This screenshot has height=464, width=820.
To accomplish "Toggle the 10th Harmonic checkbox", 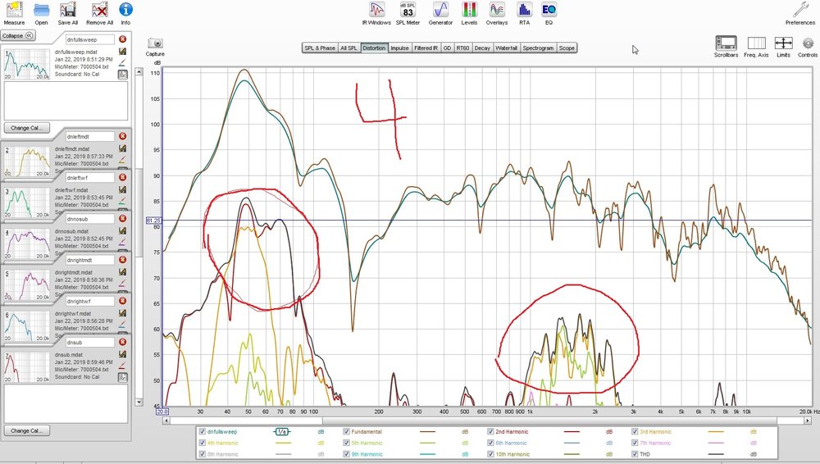I will 490,454.
